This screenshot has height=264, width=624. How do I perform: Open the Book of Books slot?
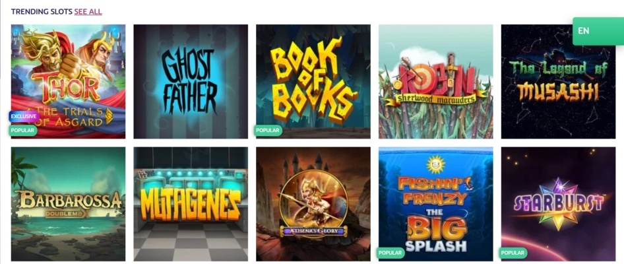point(313,81)
